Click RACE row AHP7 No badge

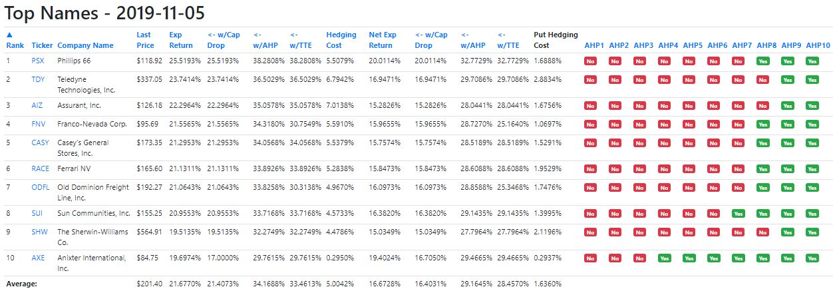[738, 169]
